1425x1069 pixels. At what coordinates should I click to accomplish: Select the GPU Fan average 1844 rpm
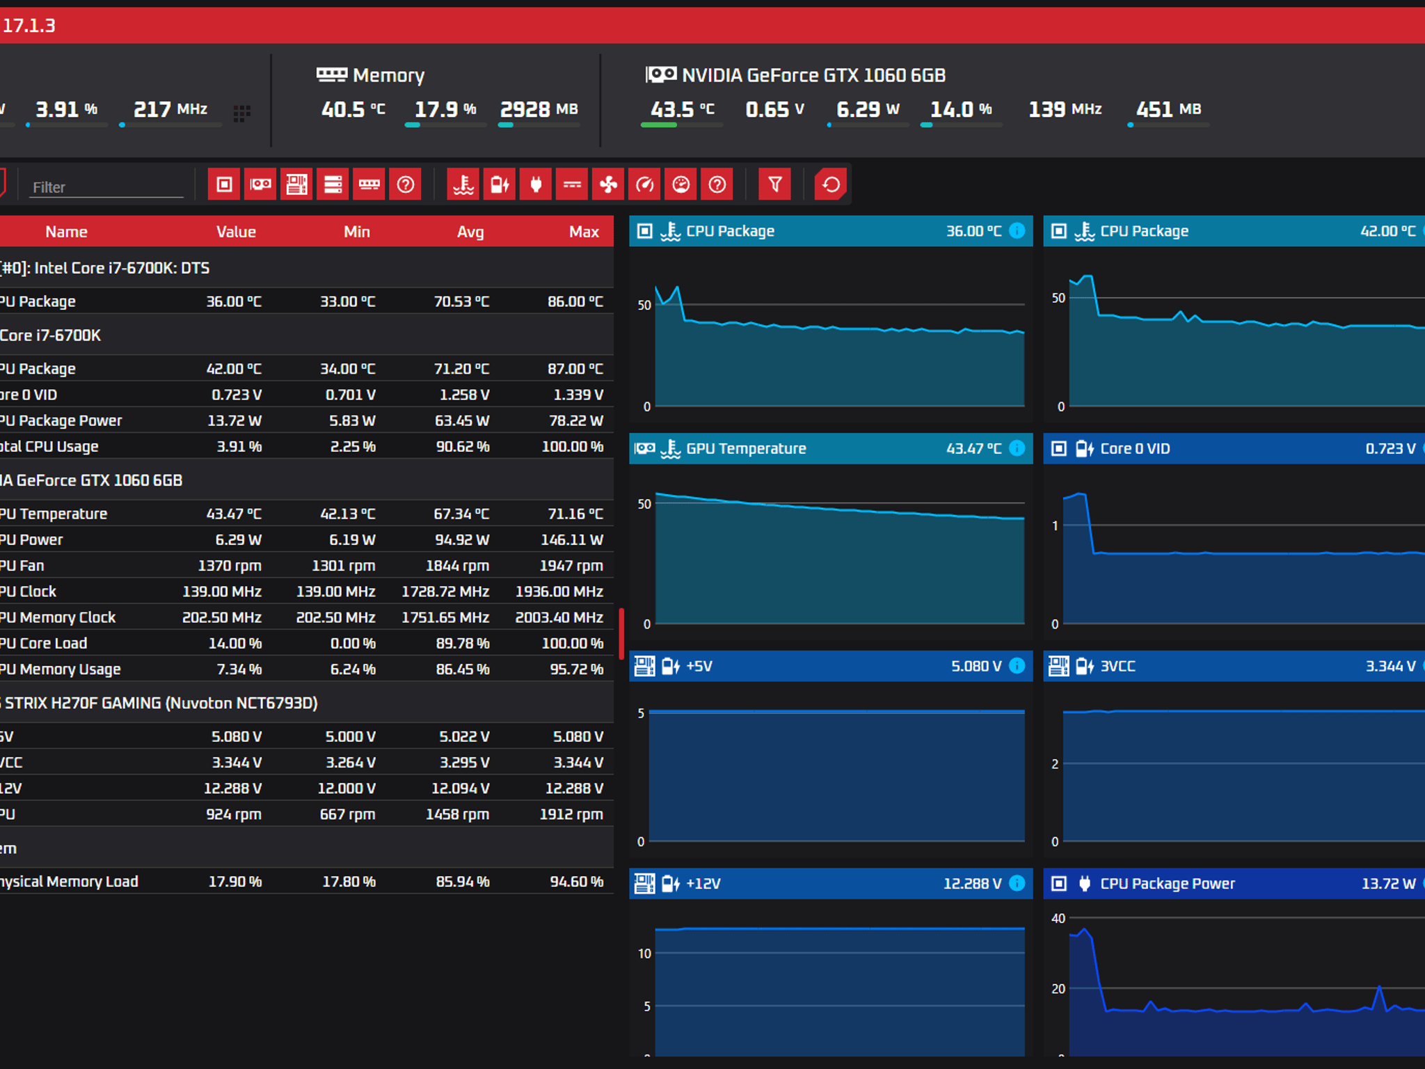(457, 566)
